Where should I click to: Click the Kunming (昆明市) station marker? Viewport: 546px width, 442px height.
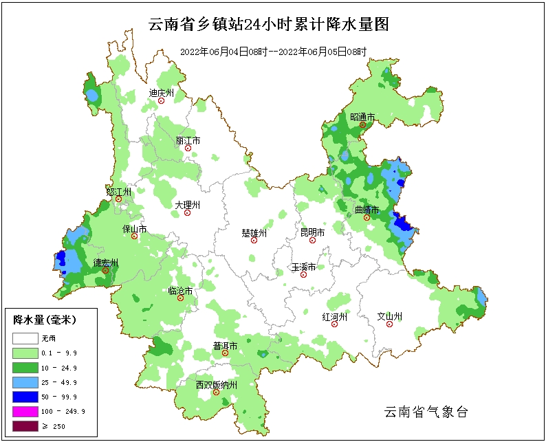[x=312, y=241]
